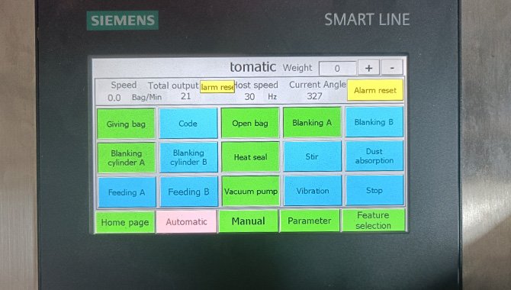The image size is (511, 290).
Task: Toggle the Giving bag function
Action: point(126,124)
